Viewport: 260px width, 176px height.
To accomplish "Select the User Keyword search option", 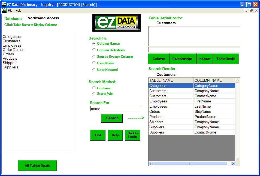I will (94, 69).
